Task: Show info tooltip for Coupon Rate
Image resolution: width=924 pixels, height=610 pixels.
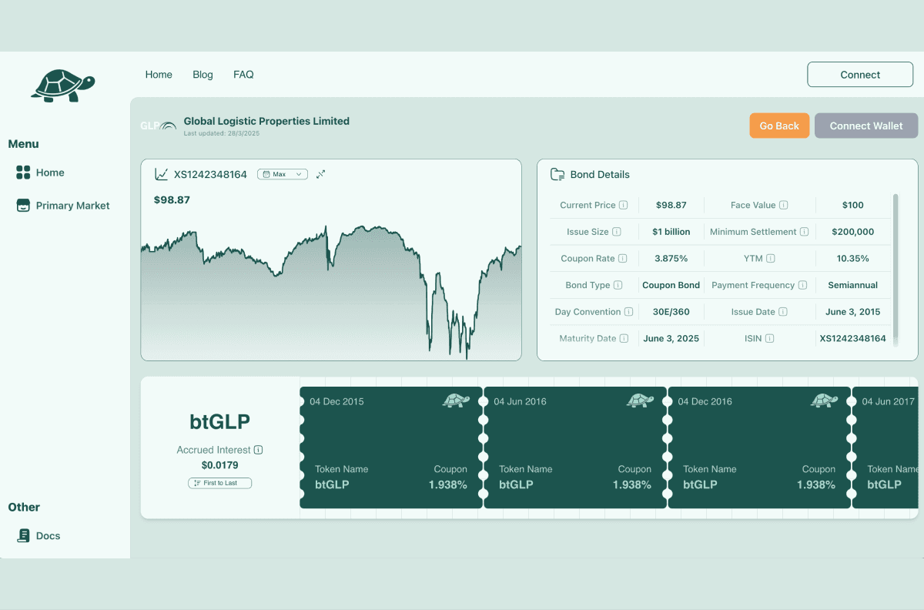Action: pos(623,259)
